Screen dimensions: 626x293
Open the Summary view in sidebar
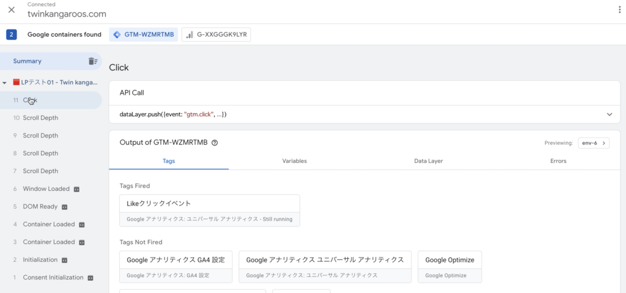tap(51, 61)
